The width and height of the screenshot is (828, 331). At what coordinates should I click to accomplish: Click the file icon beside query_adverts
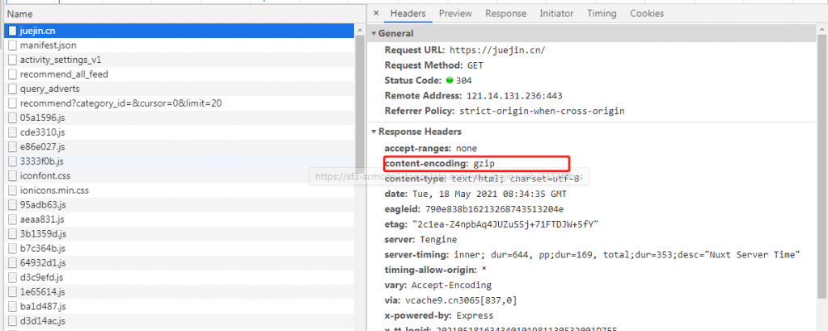(13, 89)
